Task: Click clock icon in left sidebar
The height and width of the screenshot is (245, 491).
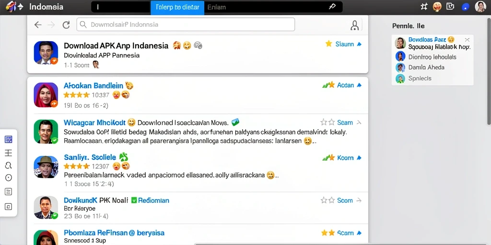Action: (9, 178)
